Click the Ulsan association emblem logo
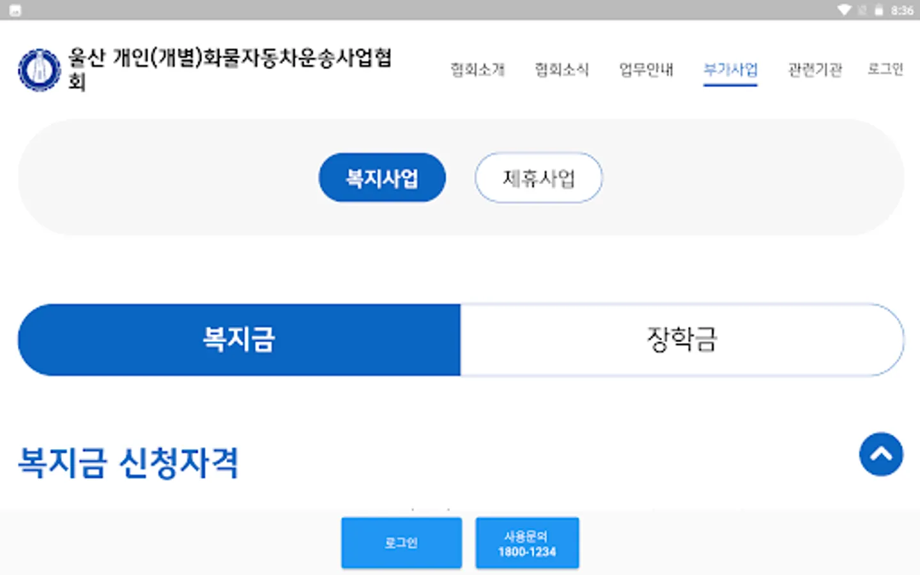Viewport: 920px width, 575px height. [x=40, y=70]
